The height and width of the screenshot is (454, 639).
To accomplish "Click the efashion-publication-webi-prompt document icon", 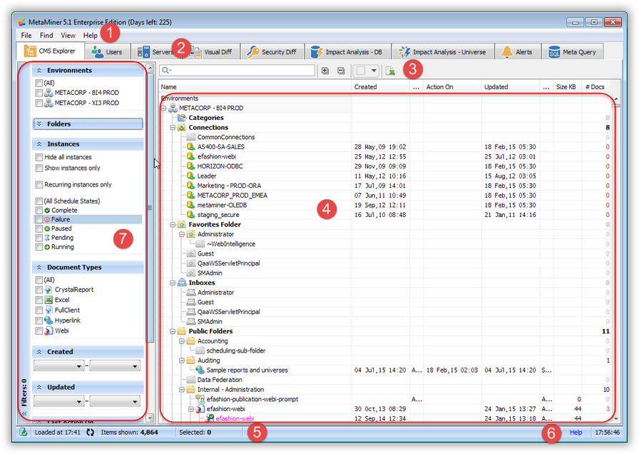I will pos(200,399).
